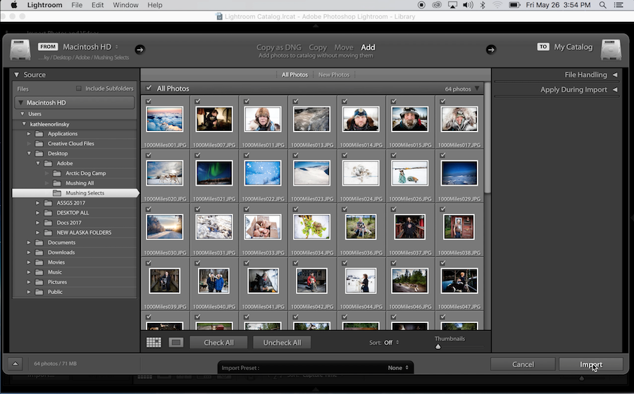Click the destination arrow before My Catalog

point(491,49)
